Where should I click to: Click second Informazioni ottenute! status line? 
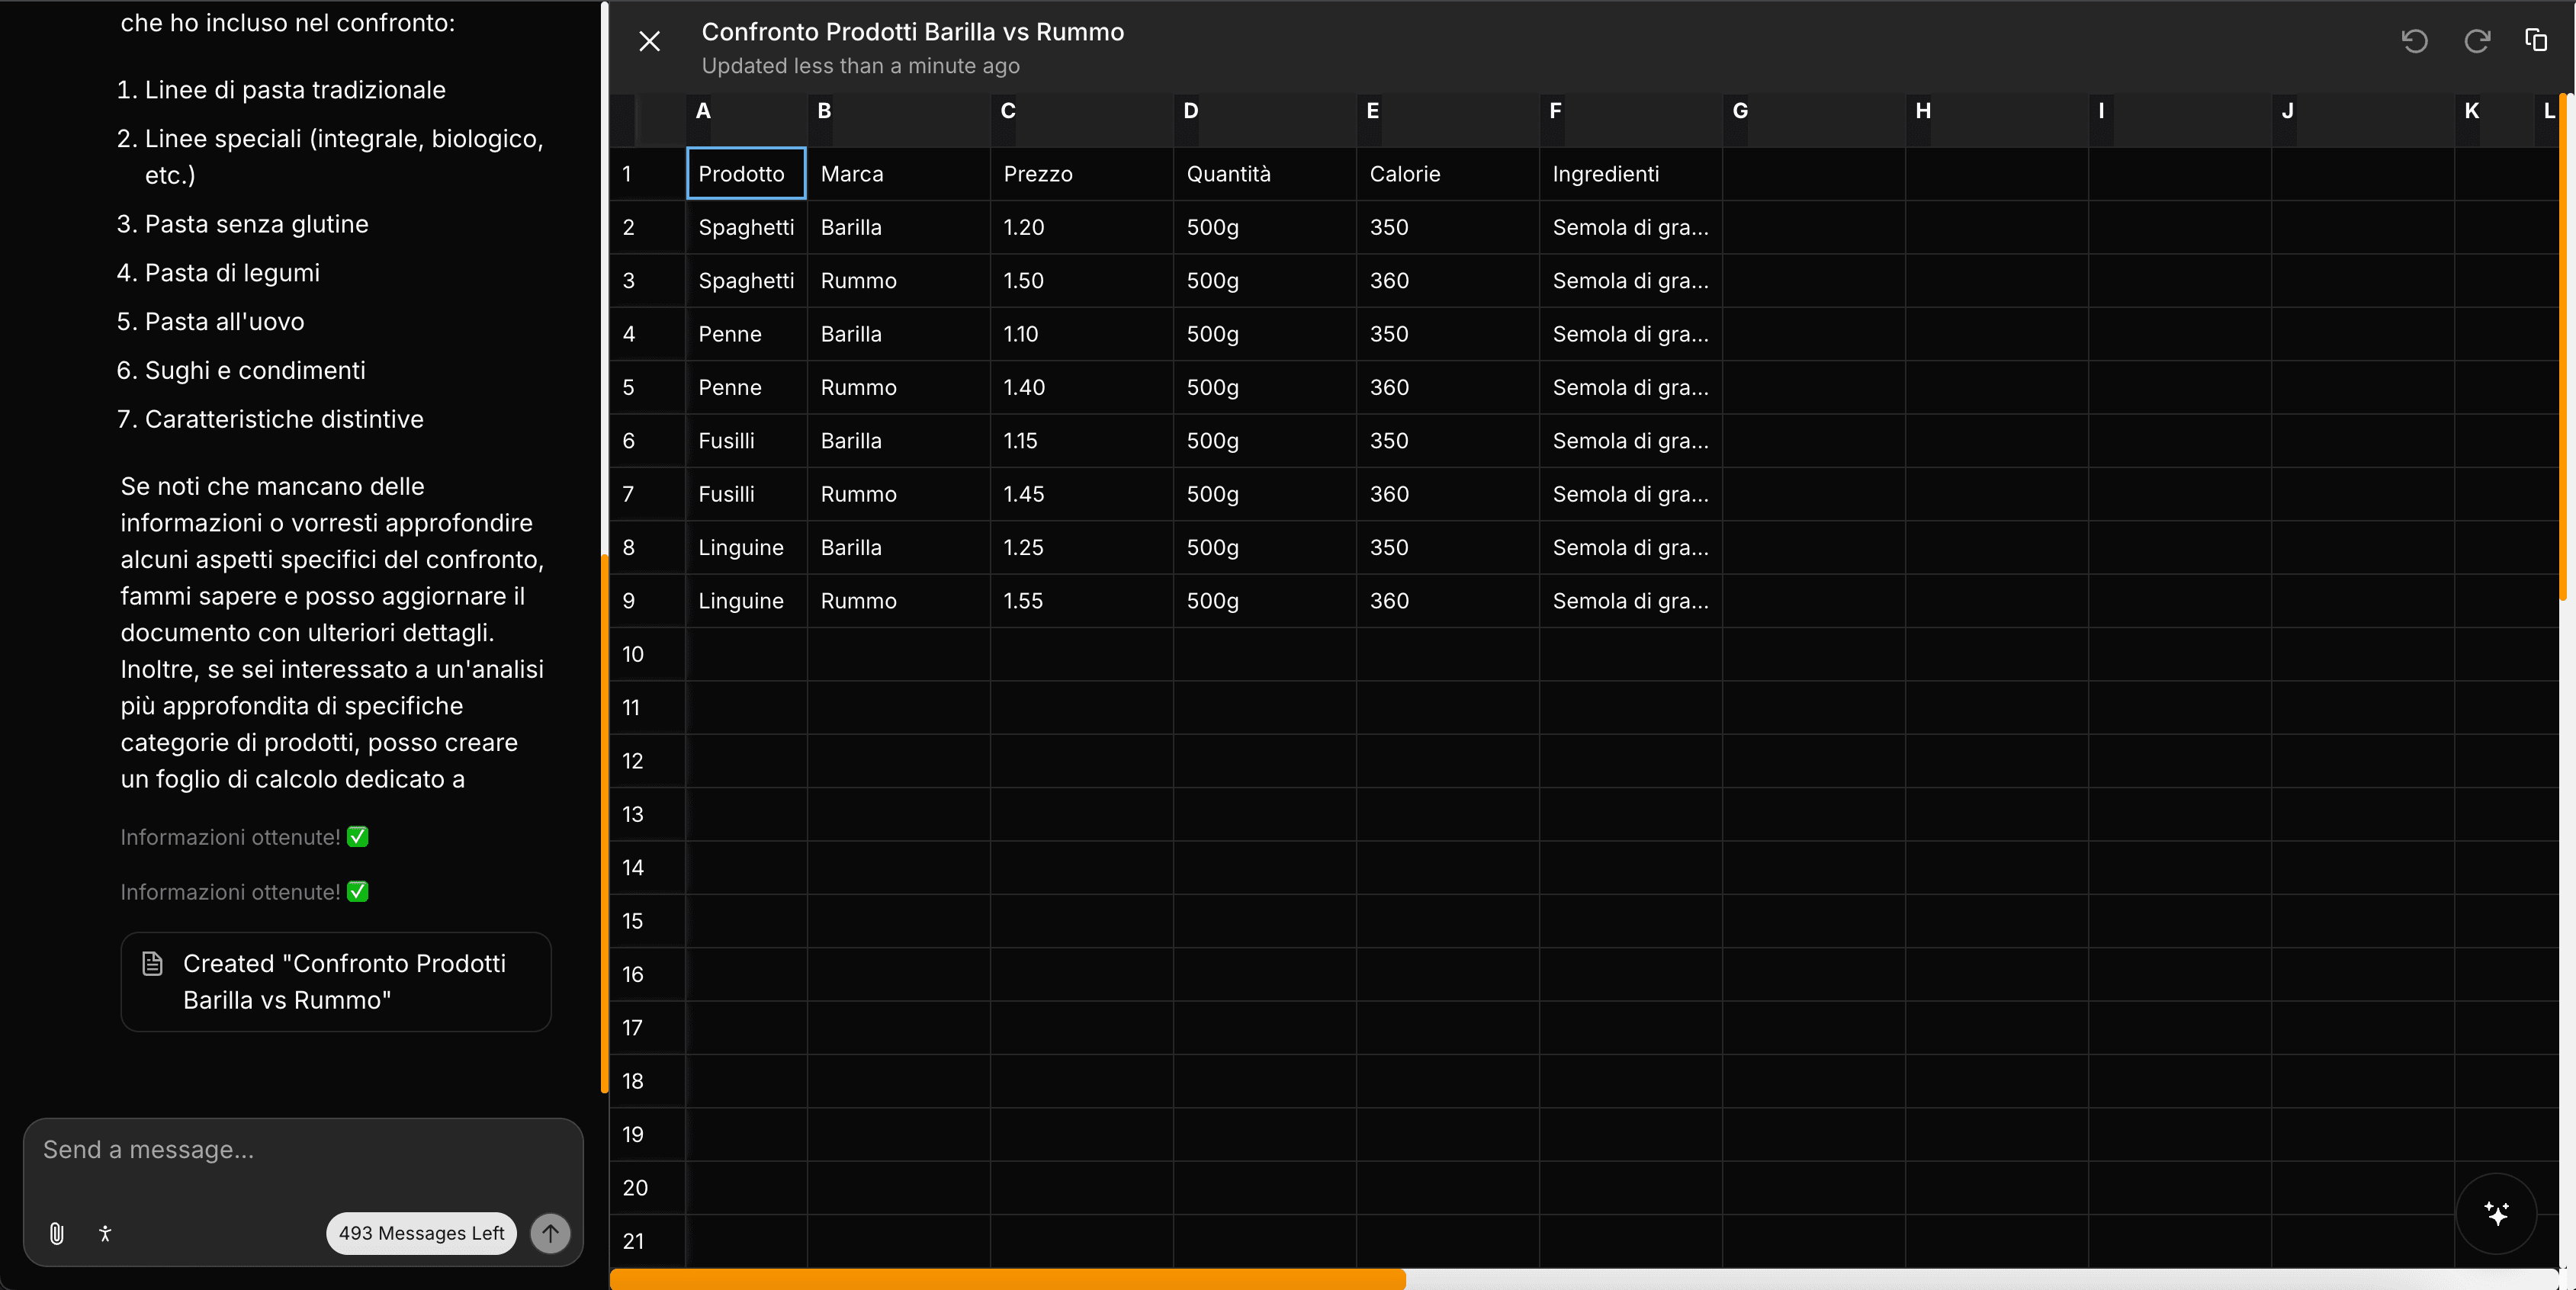click(x=245, y=892)
